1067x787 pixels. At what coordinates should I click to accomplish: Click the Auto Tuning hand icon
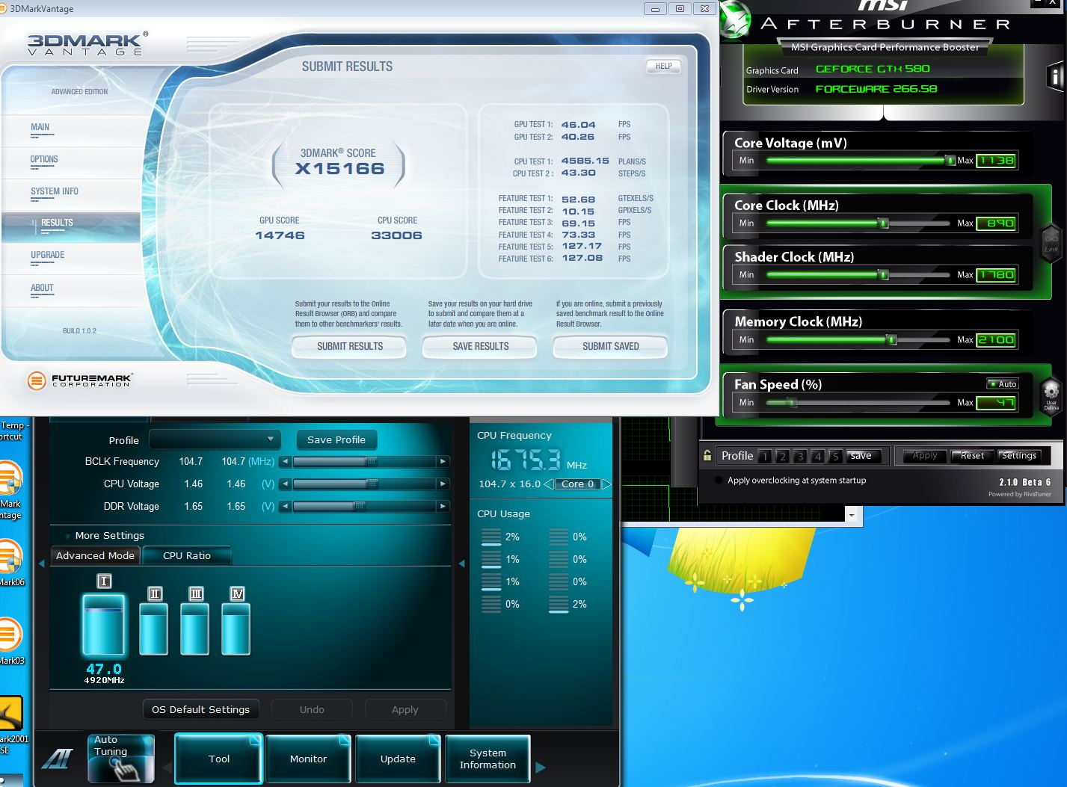(121, 759)
